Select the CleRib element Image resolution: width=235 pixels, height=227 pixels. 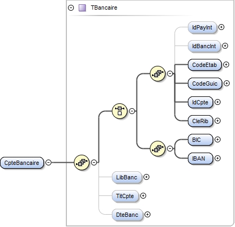200,121
